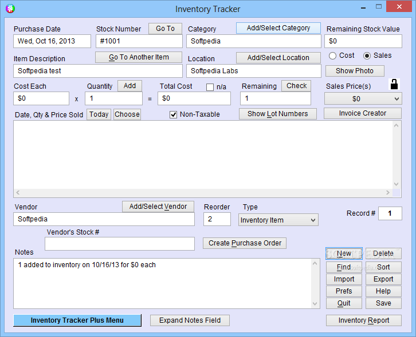Select the Cost radio button
The height and width of the screenshot is (337, 416).
coord(332,55)
